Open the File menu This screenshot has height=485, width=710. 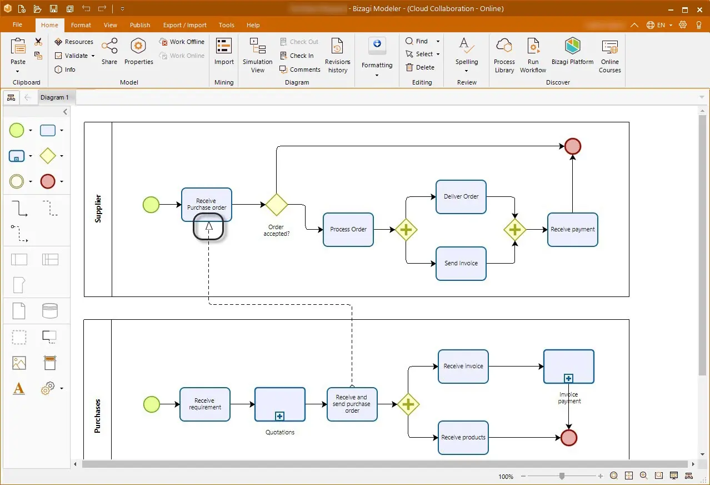tap(17, 25)
